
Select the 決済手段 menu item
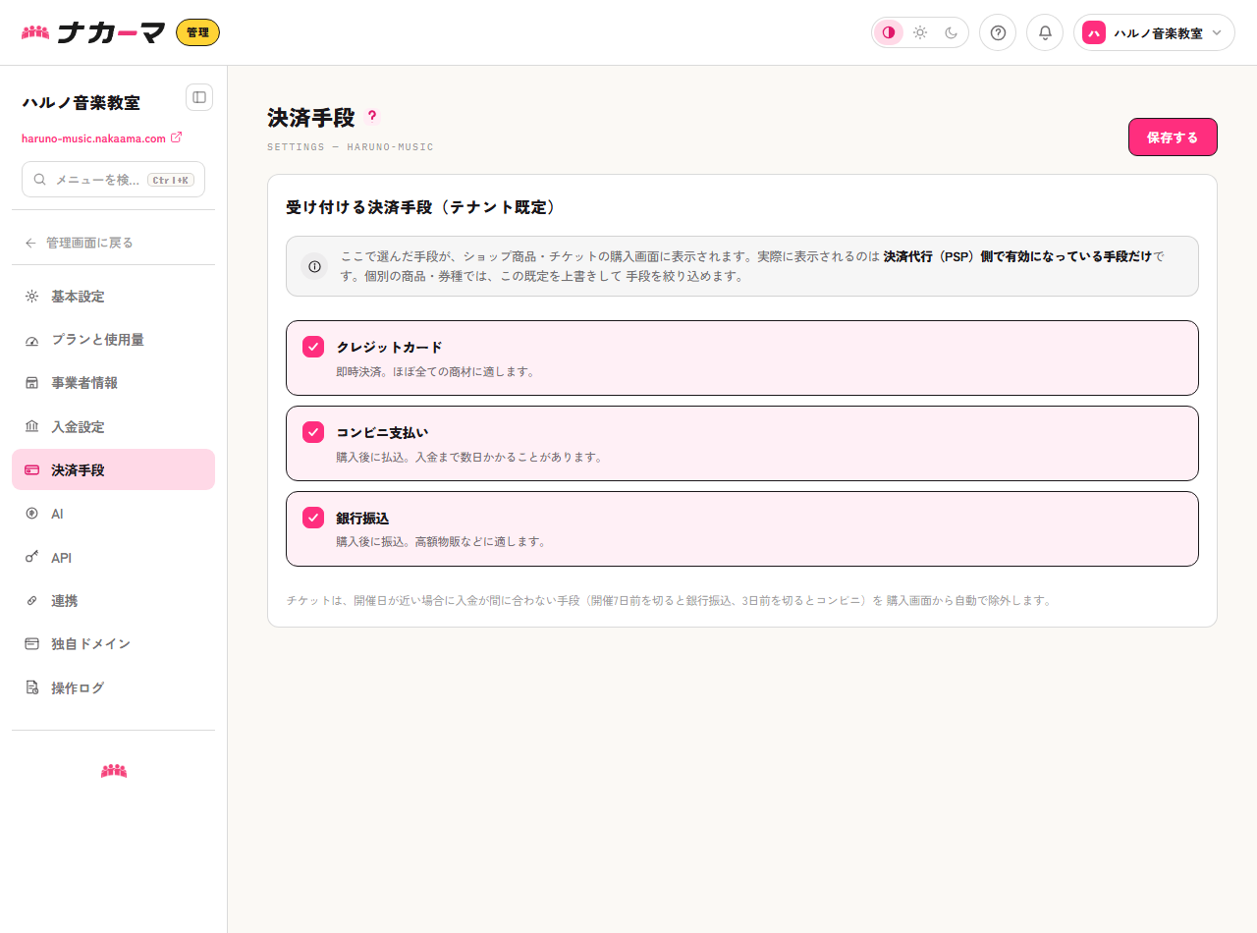coord(113,470)
